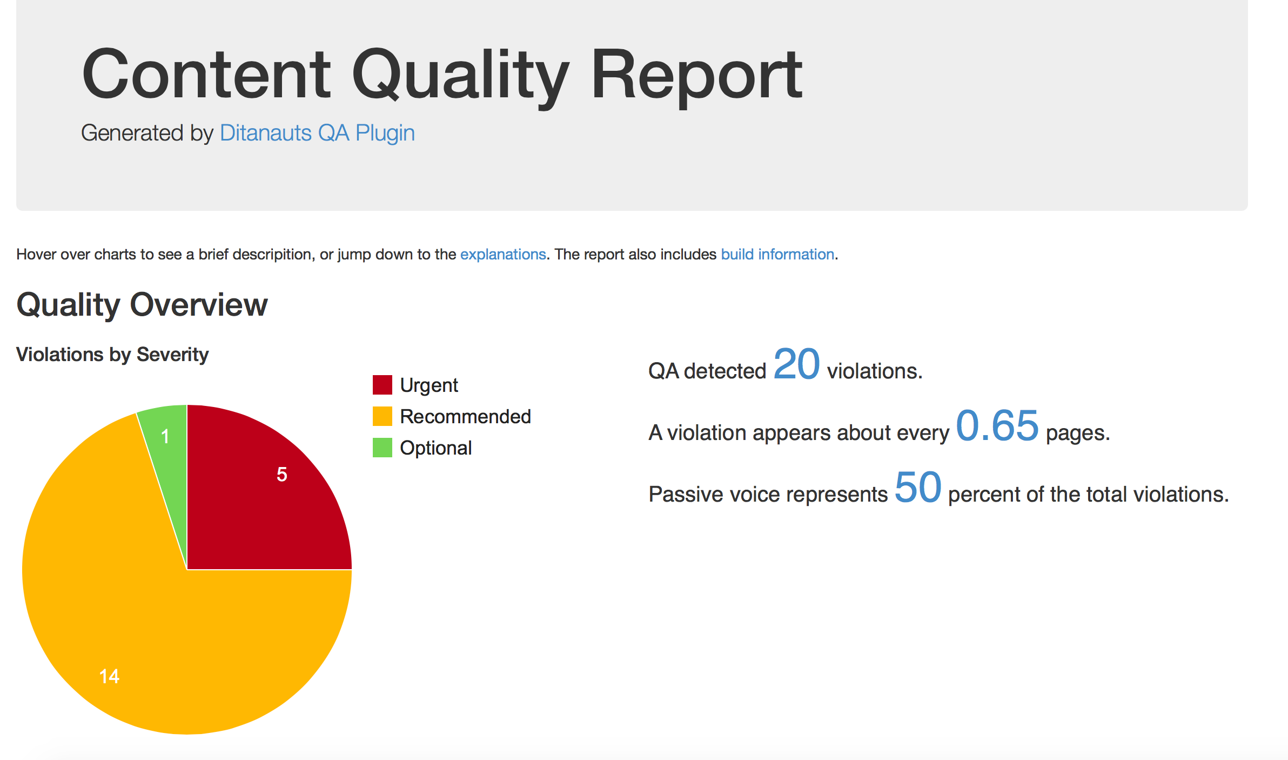Click the blue 50 percent figure
Image resolution: width=1288 pixels, height=760 pixels.
917,488
